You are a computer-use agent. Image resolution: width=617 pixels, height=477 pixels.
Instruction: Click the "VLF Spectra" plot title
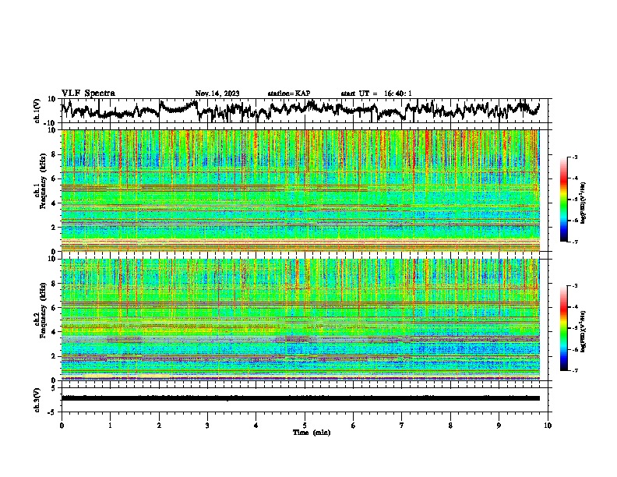click(88, 94)
